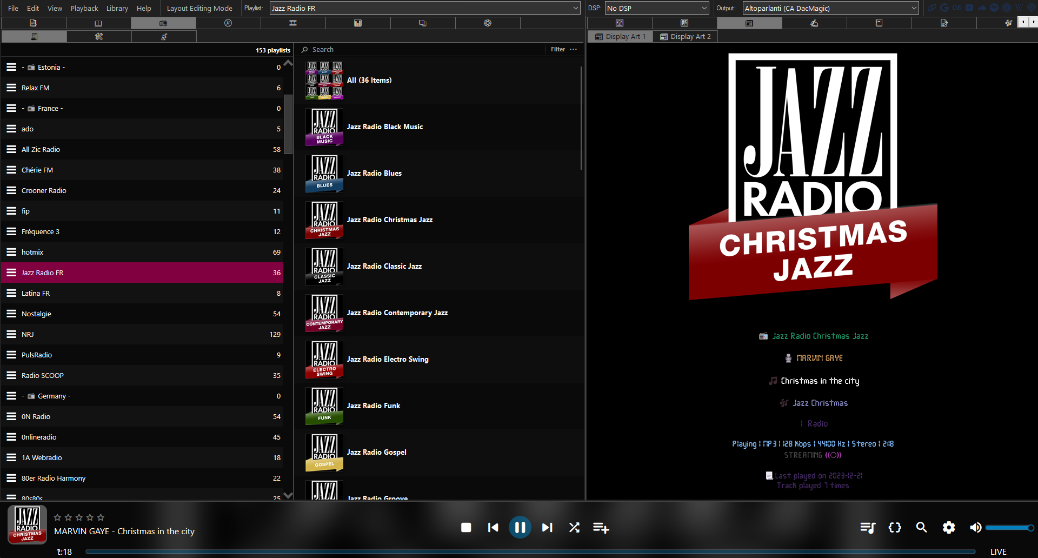Screen dimensions: 1038x558
Task: Open the music notes panel tab icon
Action: (1008, 23)
